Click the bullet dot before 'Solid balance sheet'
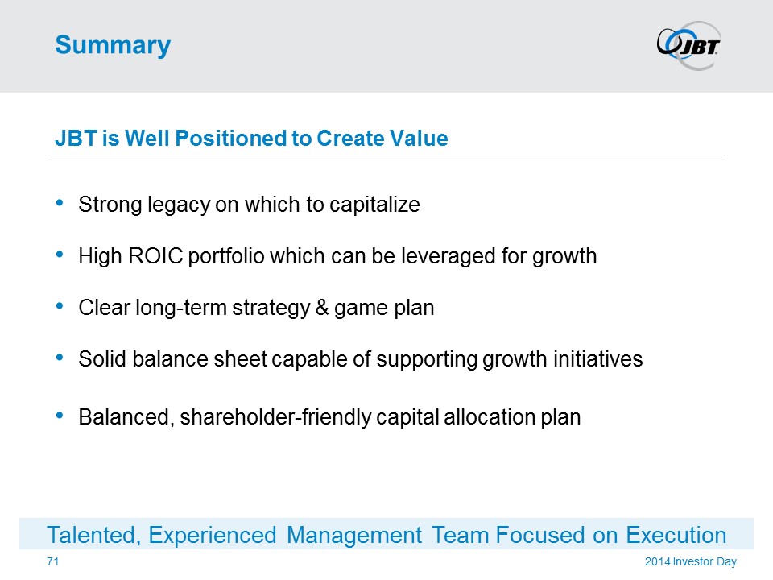The height and width of the screenshot is (580, 773). coord(62,358)
